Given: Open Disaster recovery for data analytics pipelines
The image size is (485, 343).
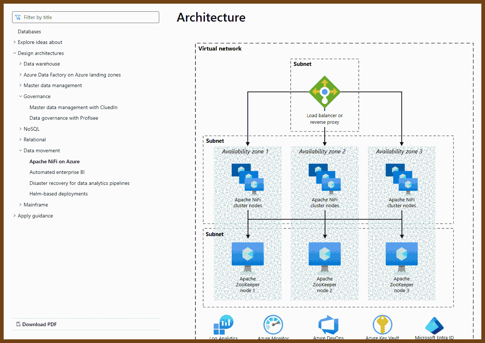Looking at the screenshot, I should click(79, 183).
